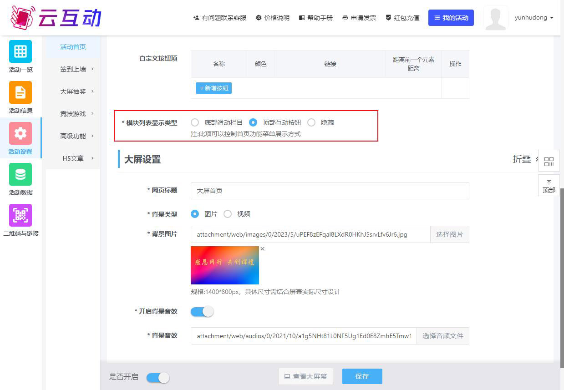
Task: Expand the 签到上墙 submenu
Action: click(76, 69)
